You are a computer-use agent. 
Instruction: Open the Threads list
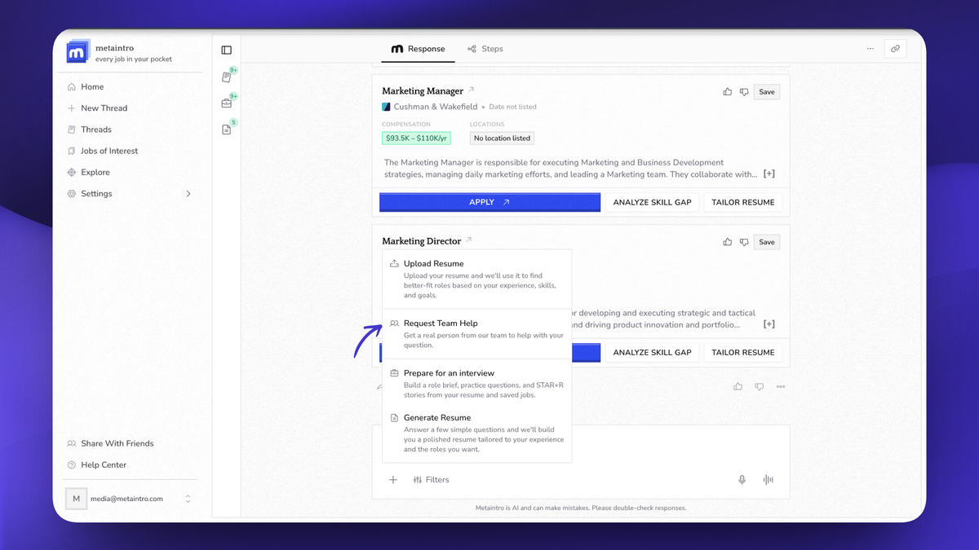point(89,130)
